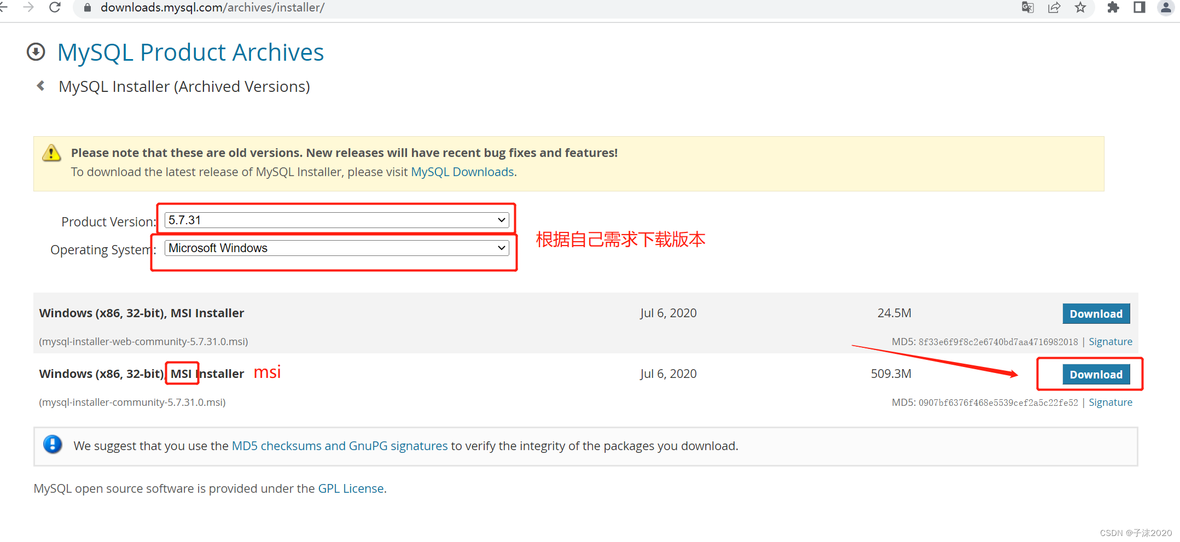This screenshot has width=1180, height=542.
Task: Open Signature link for the web-community installer
Action: coord(1110,341)
